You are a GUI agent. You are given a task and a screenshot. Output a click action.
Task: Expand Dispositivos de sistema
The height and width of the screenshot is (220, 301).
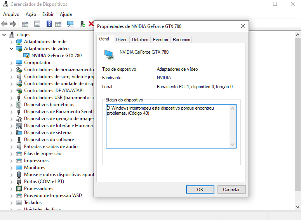(x=12, y=133)
